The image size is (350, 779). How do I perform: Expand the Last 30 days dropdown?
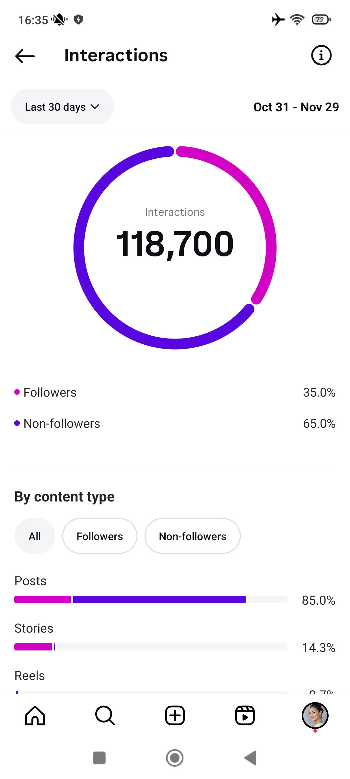click(x=62, y=107)
